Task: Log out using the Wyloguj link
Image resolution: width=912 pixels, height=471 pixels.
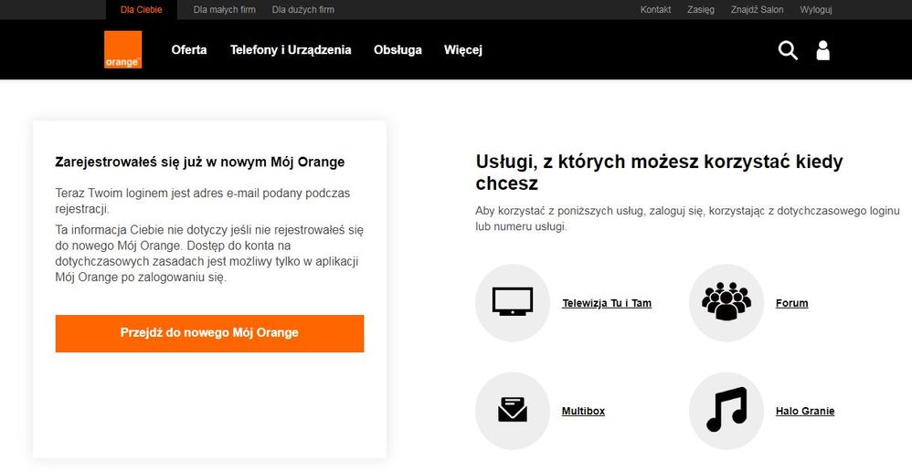Action: (x=816, y=10)
